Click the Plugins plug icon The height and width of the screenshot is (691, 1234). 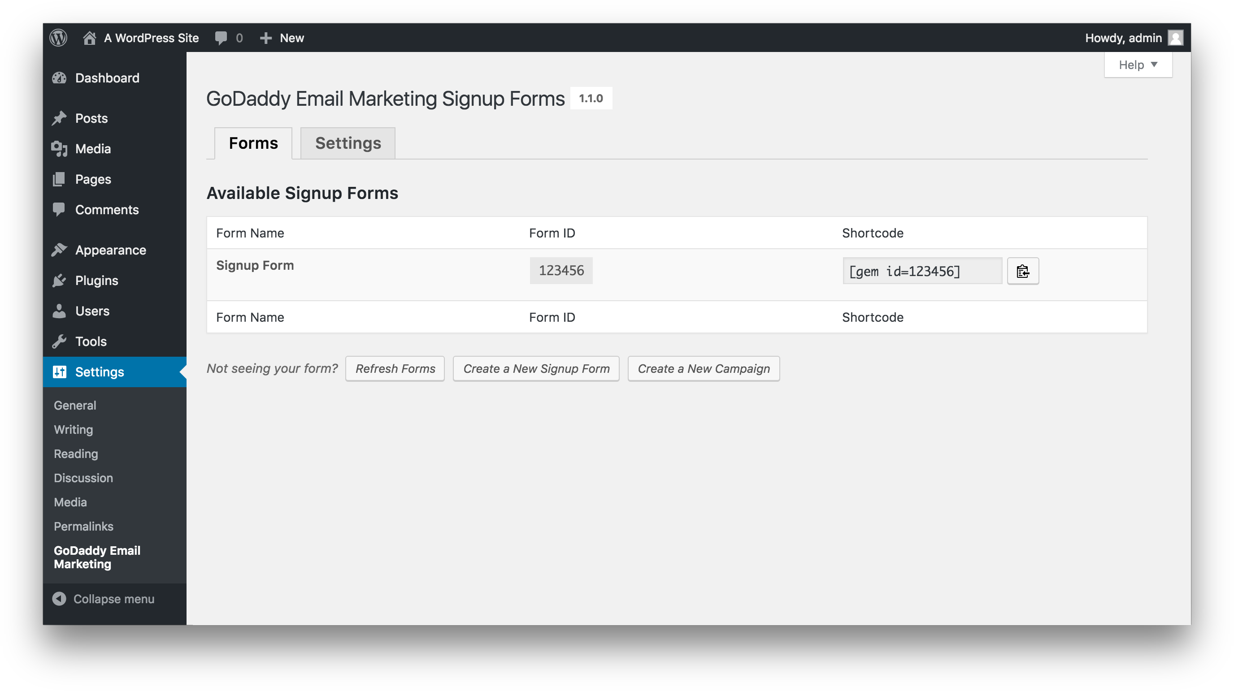pyautogui.click(x=59, y=281)
